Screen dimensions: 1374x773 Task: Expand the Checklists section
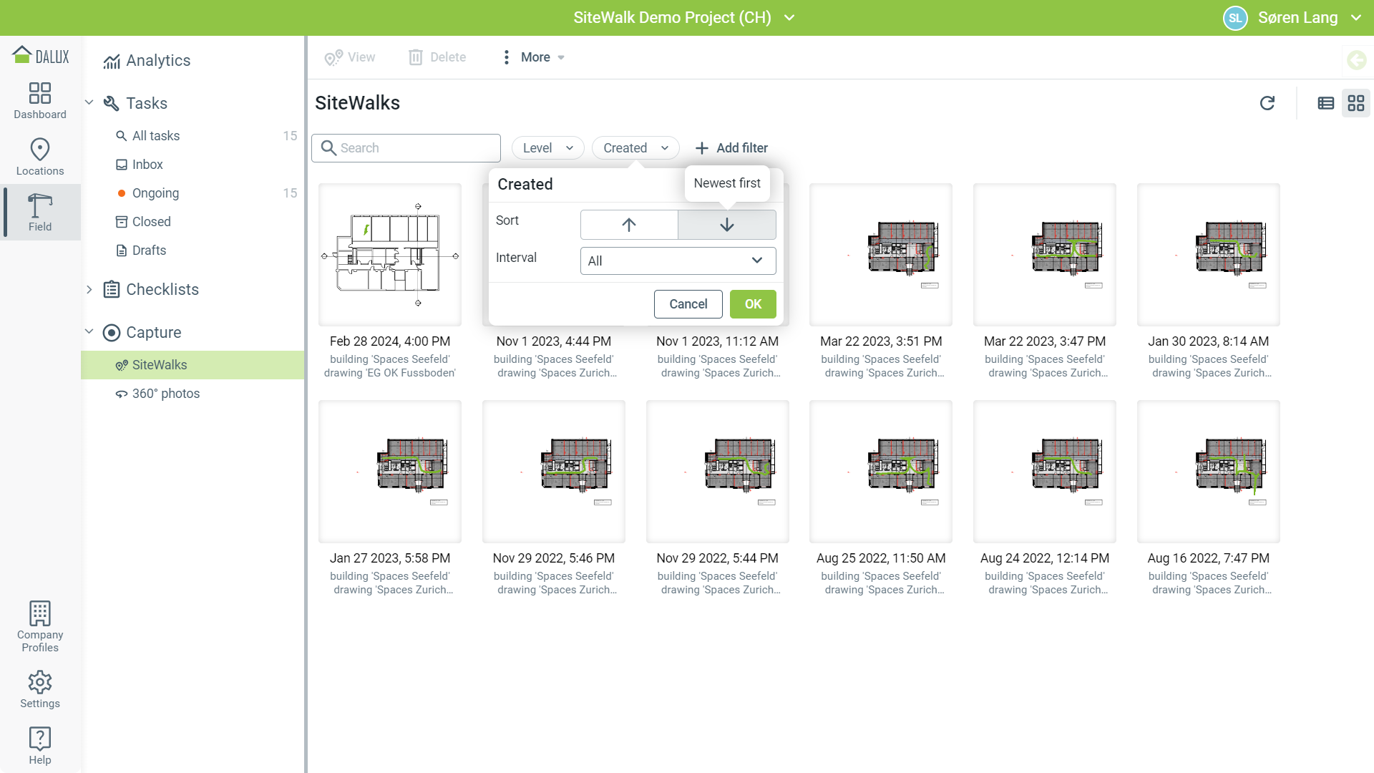[x=89, y=290]
